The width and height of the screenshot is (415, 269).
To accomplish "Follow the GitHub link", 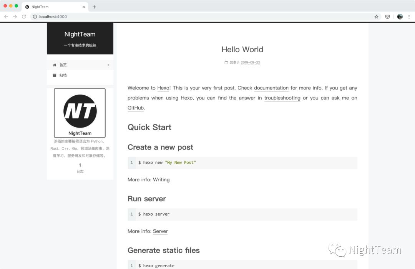I will tap(136, 108).
